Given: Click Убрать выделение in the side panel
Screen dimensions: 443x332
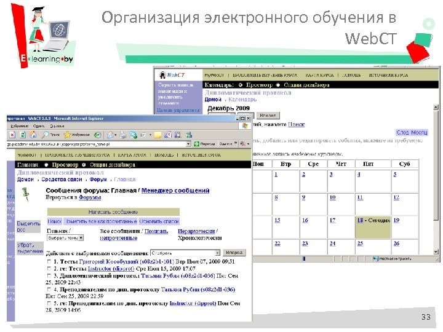Looking at the screenshot, I should tap(30, 248).
